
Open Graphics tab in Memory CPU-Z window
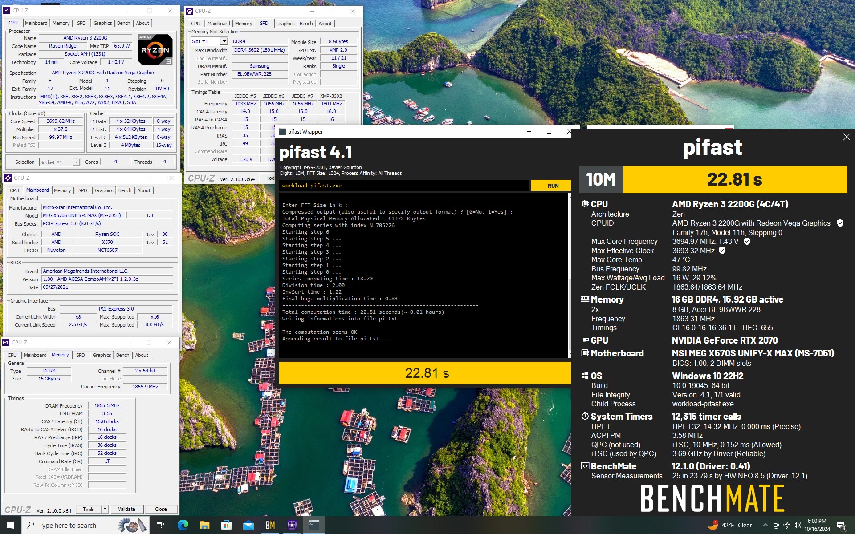(102, 355)
